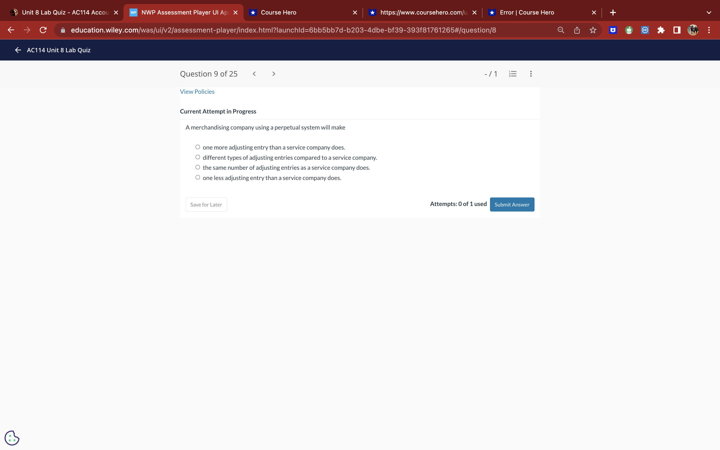Go to the next question chevron
This screenshot has width=720, height=450.
tap(273, 74)
